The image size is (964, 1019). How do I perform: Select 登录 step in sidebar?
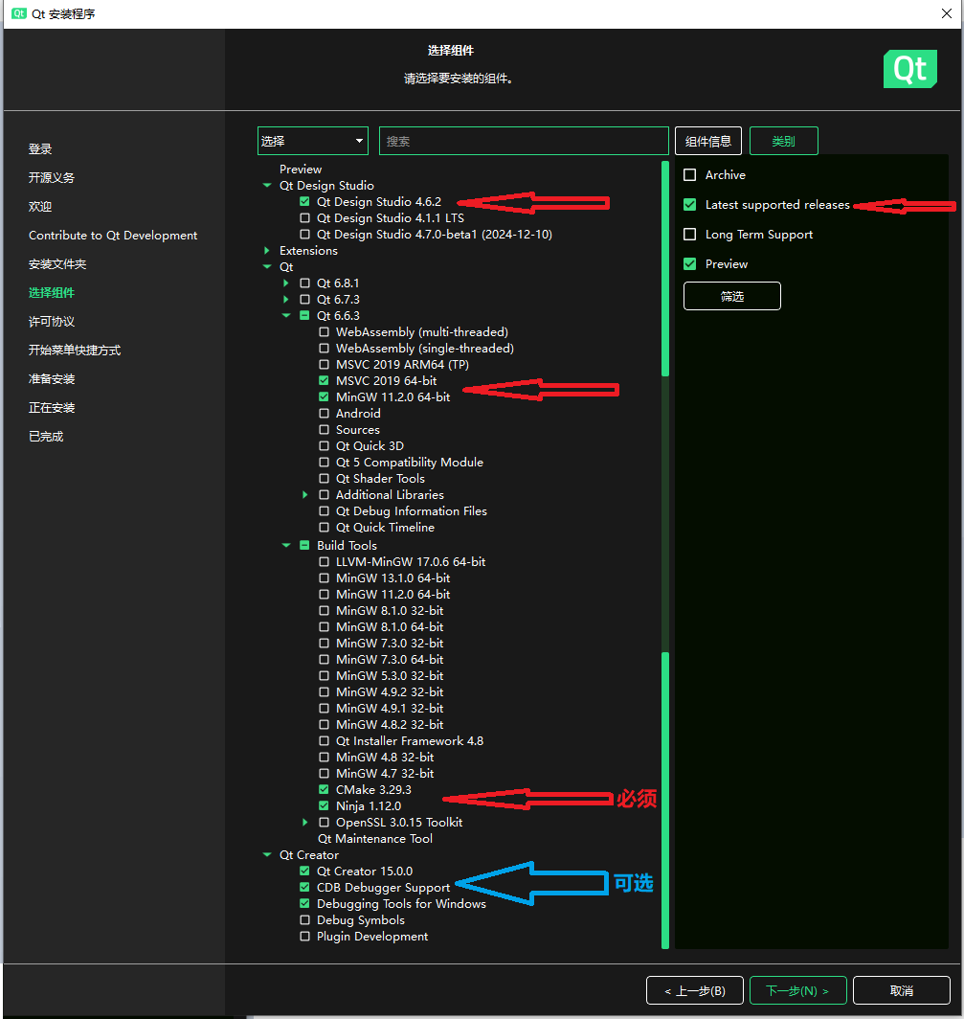pyautogui.click(x=40, y=148)
